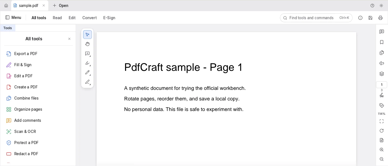Open Fill & Sign tool
The image size is (388, 166).
tap(38, 65)
